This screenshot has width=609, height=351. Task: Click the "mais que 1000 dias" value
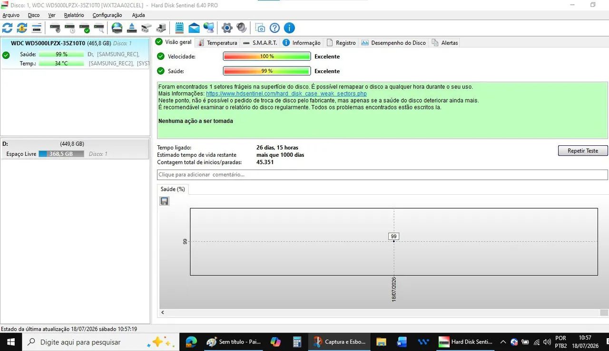click(x=280, y=155)
